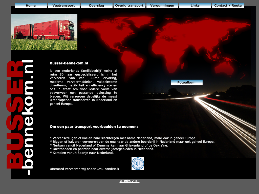
Task: Click the Links menu item
Action: click(195, 6)
